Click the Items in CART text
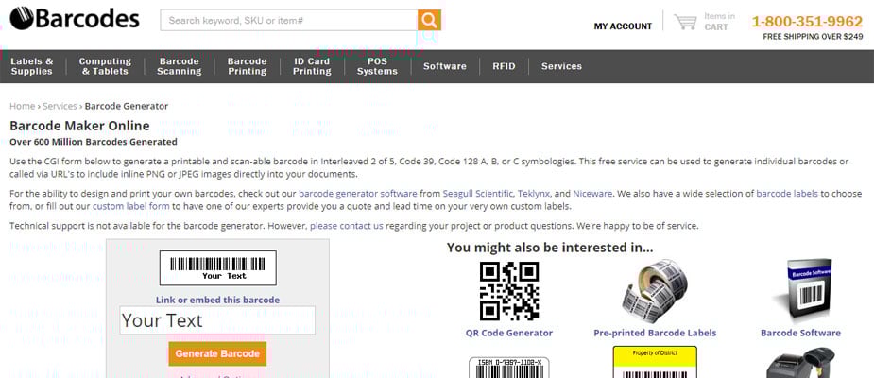The image size is (874, 378). (x=719, y=22)
